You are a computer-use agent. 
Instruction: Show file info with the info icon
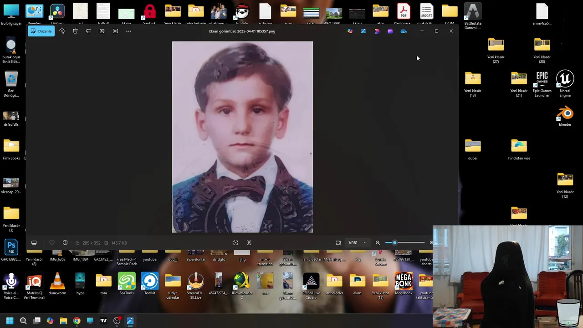[65, 243]
